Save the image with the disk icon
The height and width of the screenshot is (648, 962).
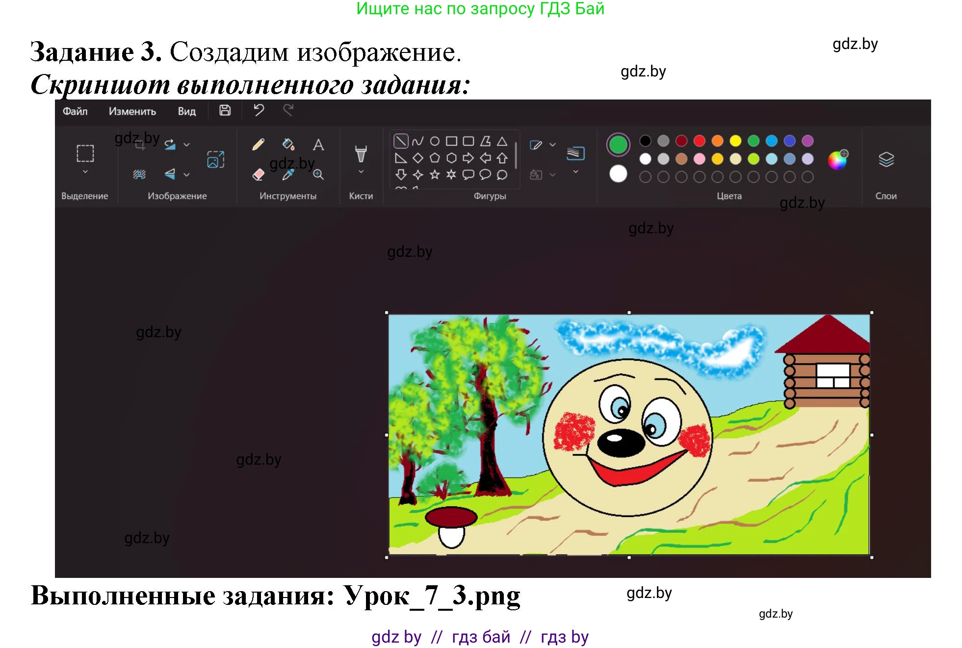225,111
